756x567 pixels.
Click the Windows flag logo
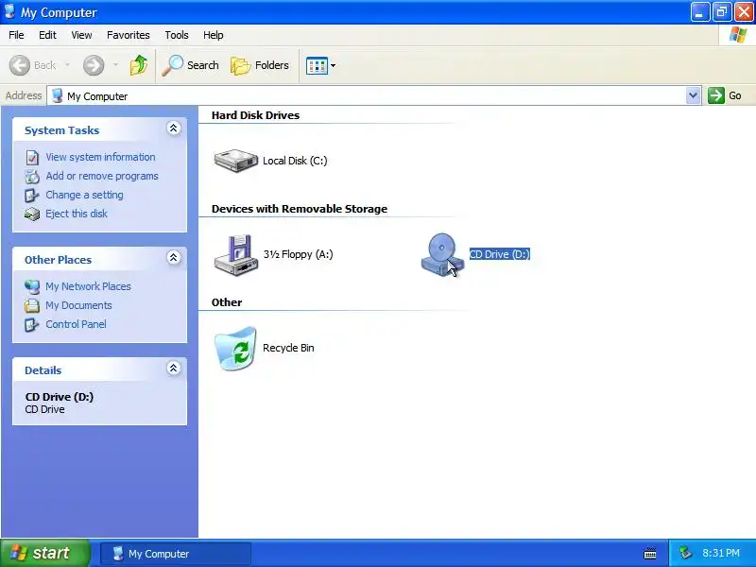(x=738, y=35)
